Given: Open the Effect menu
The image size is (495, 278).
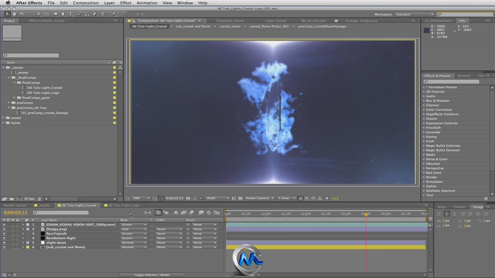Looking at the screenshot, I should (126, 3).
